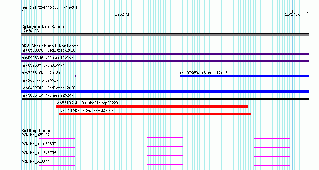Viewport: 319px width, 170px height.
Task: Click the thin purple nsv7238 feature line
Action: pos(49,76)
